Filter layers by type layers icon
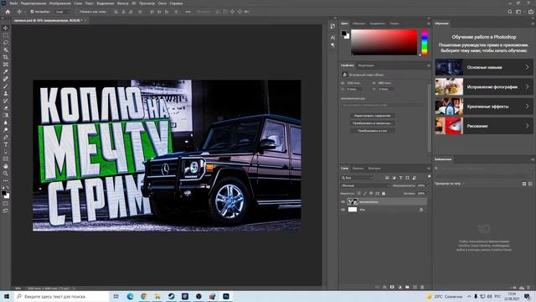The width and height of the screenshot is (536, 302). (x=400, y=178)
